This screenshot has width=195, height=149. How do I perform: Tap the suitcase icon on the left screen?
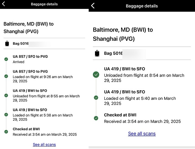point(7,44)
